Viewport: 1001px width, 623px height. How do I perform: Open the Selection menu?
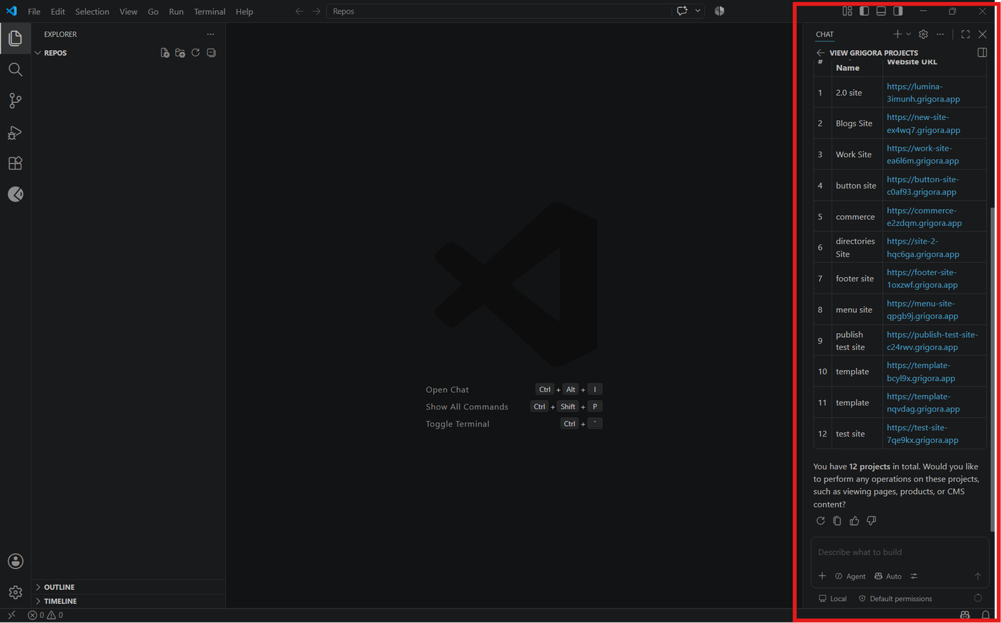92,11
